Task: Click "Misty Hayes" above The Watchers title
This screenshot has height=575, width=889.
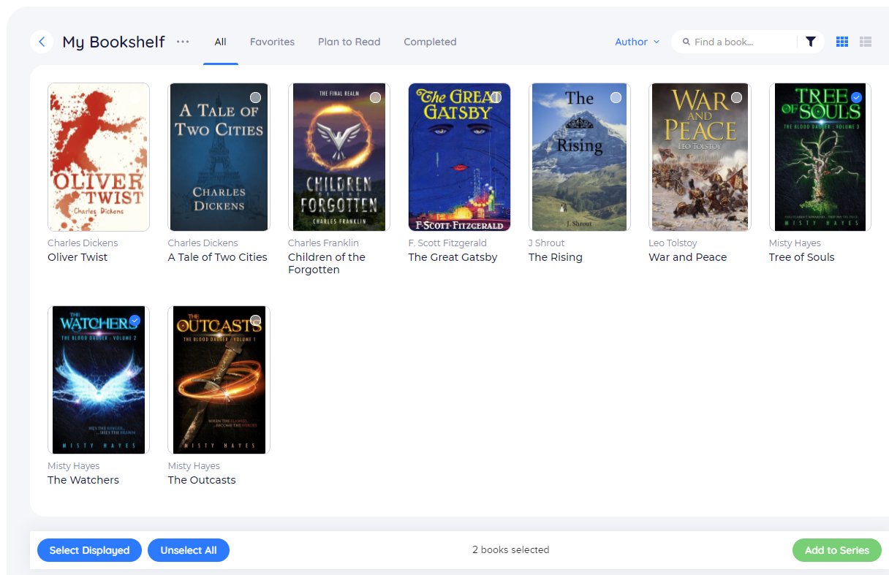Action: (73, 465)
